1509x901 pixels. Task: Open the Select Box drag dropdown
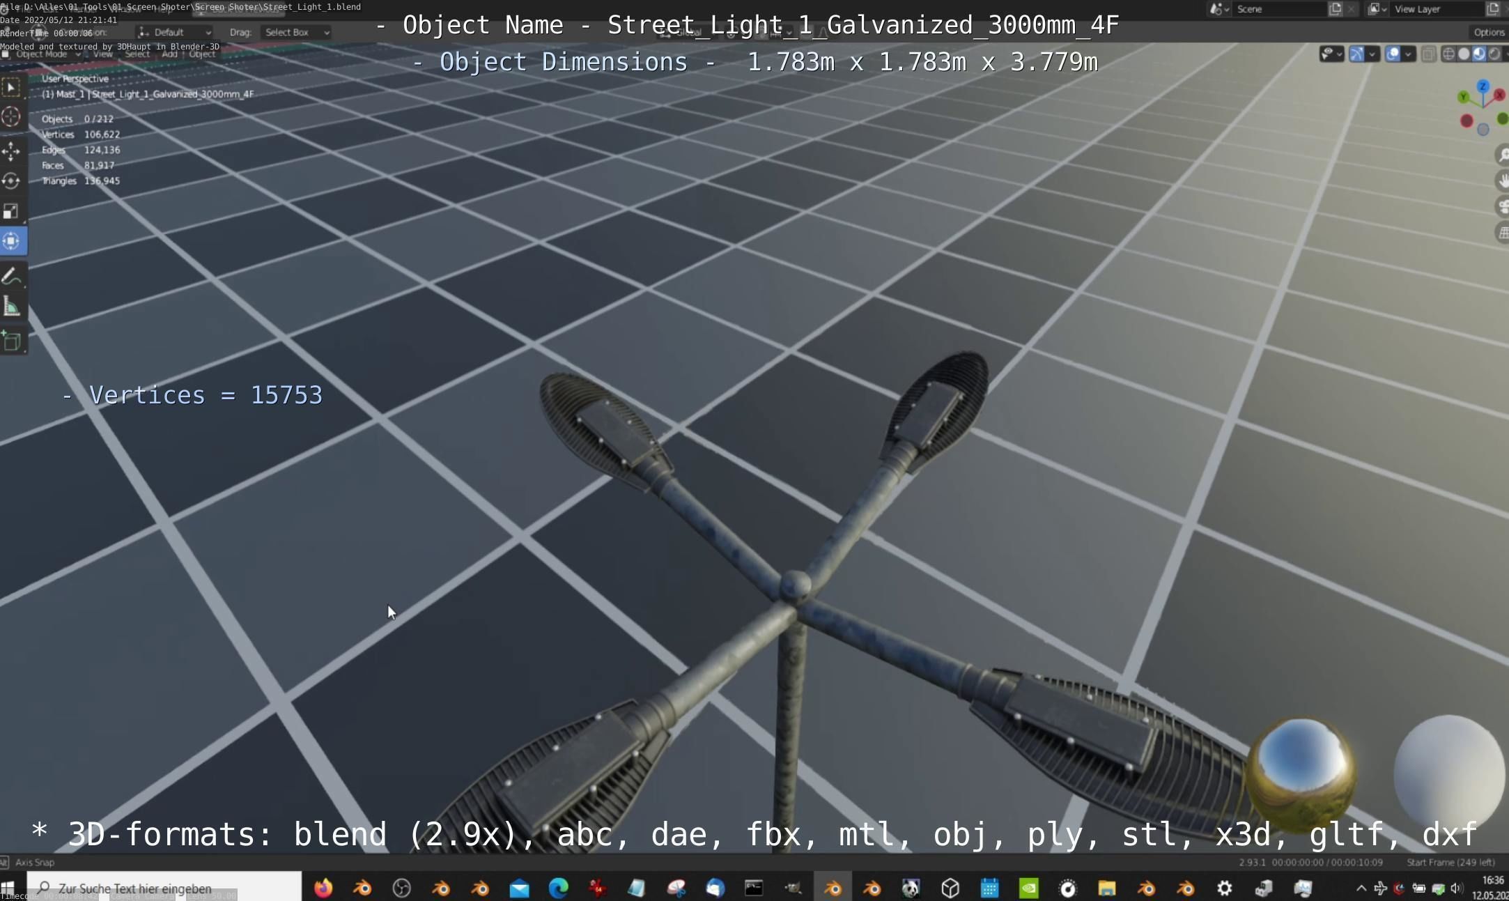pyautogui.click(x=296, y=32)
